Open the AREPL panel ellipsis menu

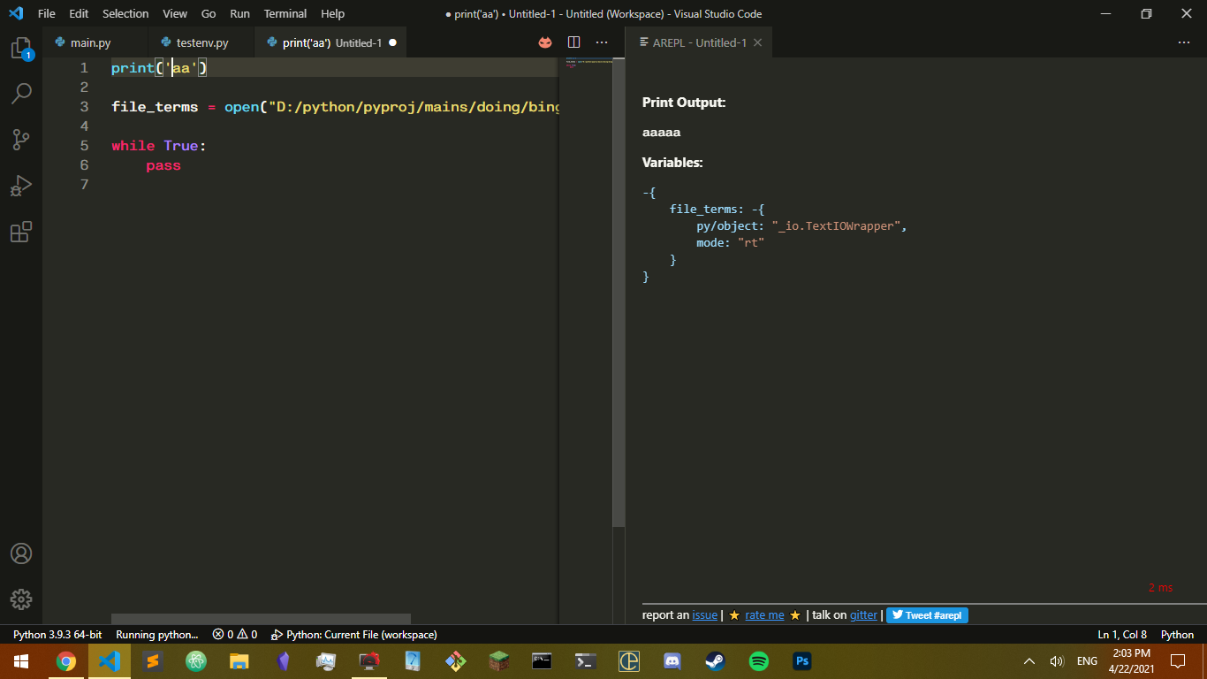[x=1184, y=42]
